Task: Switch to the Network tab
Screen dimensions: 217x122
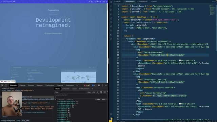Action: (40, 85)
